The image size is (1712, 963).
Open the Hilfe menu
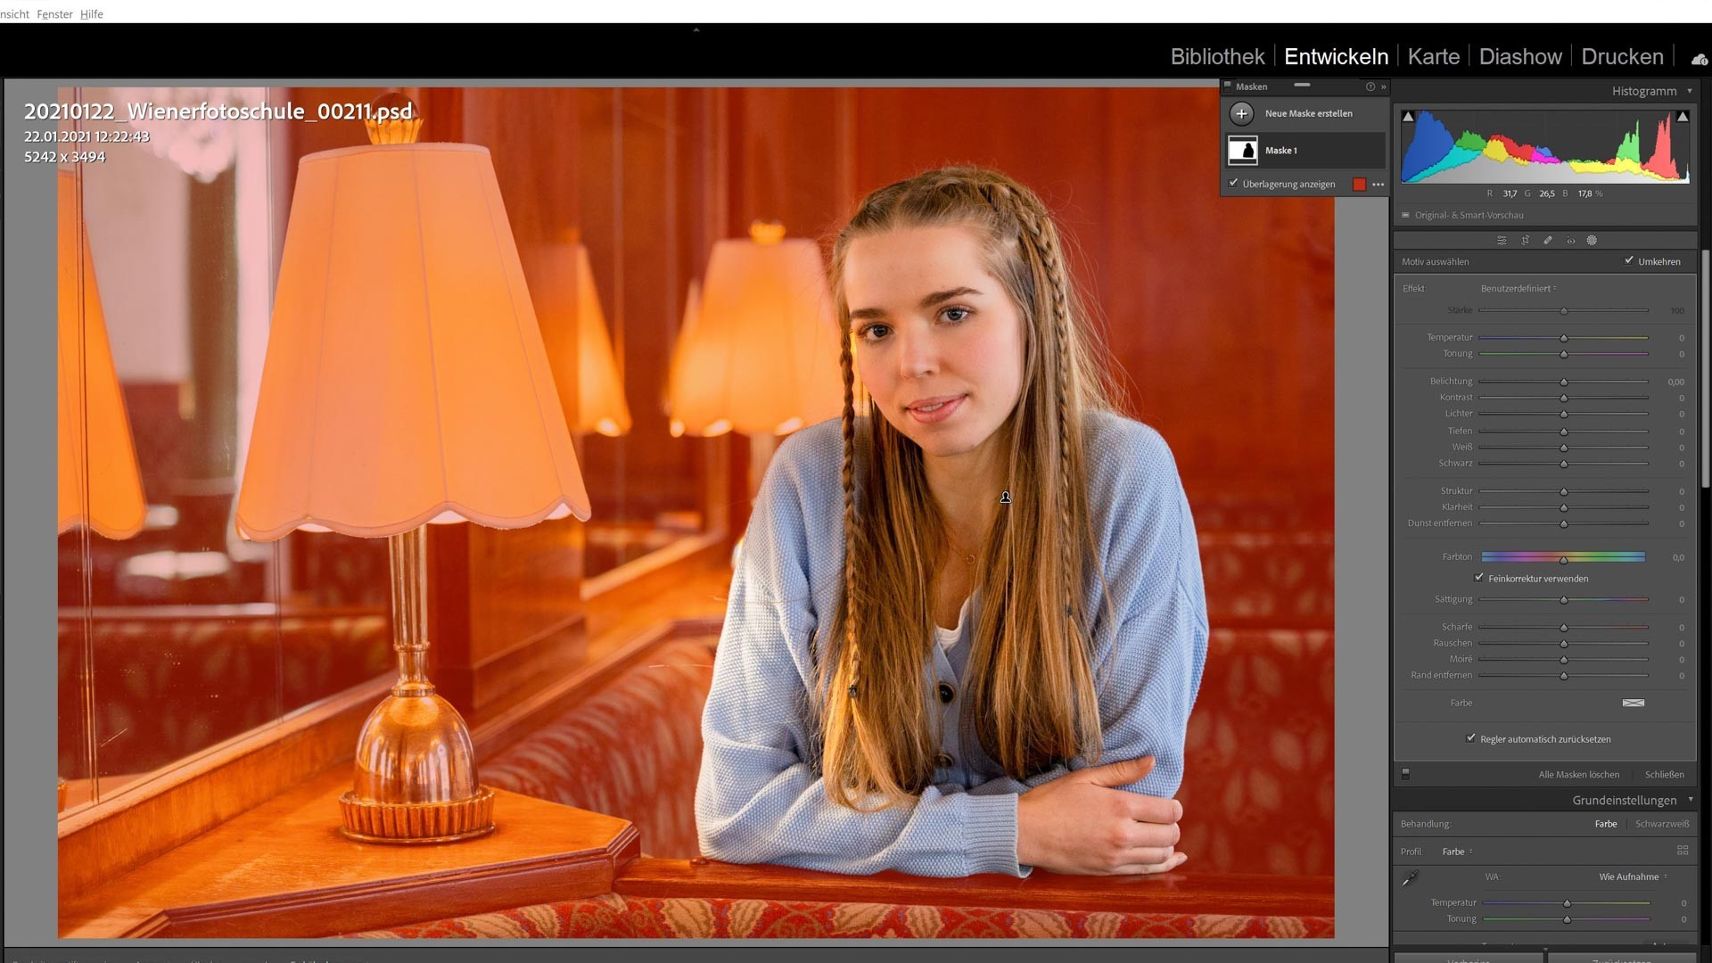pyautogui.click(x=91, y=14)
